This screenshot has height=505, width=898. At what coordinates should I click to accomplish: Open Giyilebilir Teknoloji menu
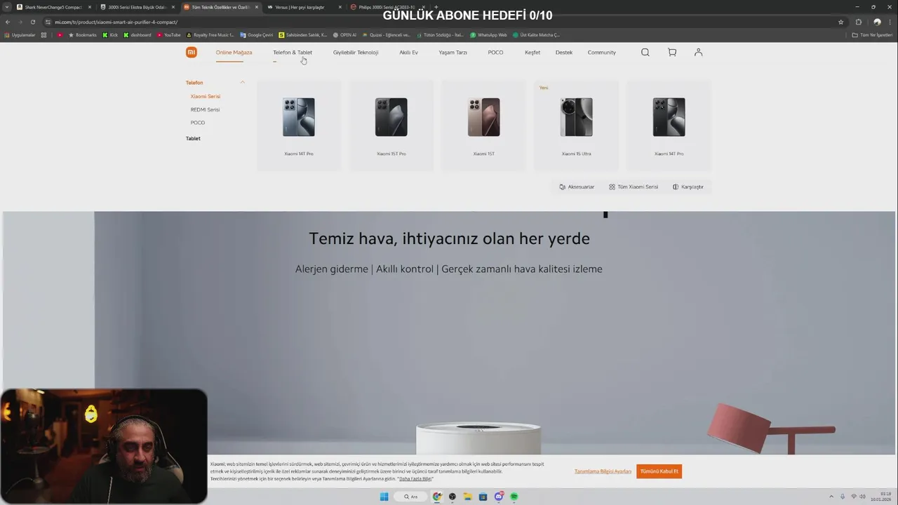click(356, 53)
